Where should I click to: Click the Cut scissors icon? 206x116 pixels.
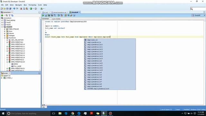(21, 9)
